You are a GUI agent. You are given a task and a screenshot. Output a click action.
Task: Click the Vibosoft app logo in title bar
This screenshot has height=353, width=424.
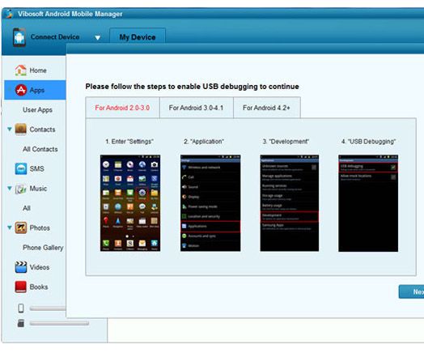pos(10,14)
